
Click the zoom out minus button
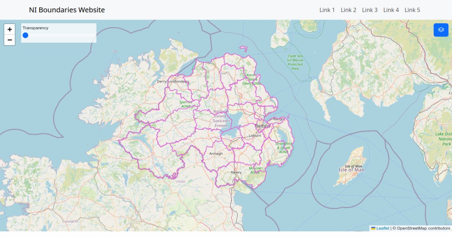tap(9, 40)
